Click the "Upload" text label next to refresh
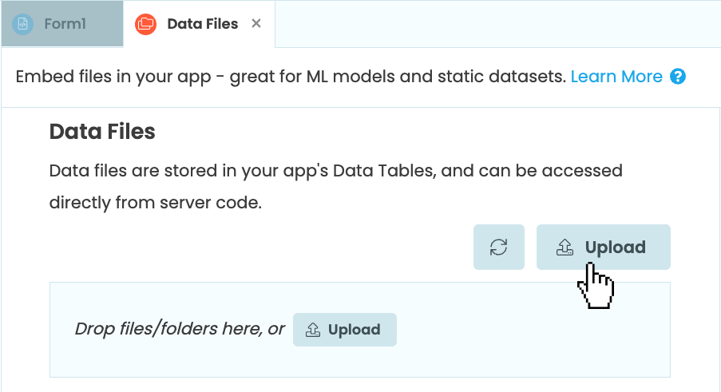Screen dimensions: 721x392 point(615,247)
